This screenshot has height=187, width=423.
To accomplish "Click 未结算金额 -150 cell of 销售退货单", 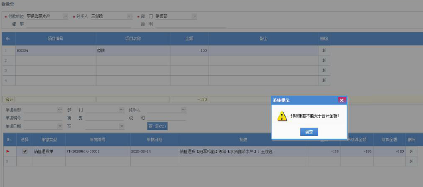I will coord(357,151).
